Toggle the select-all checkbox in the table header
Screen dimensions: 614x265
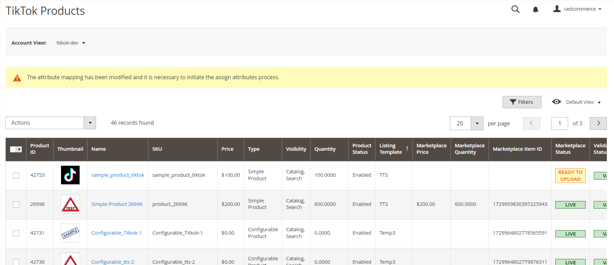[13, 149]
